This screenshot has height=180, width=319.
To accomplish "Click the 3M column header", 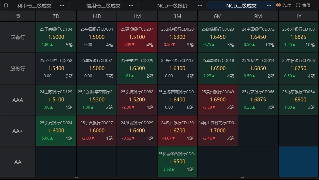I will [x=177, y=16].
